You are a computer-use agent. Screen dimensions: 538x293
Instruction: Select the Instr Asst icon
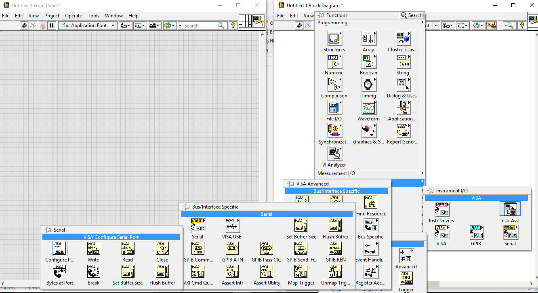pyautogui.click(x=510, y=209)
